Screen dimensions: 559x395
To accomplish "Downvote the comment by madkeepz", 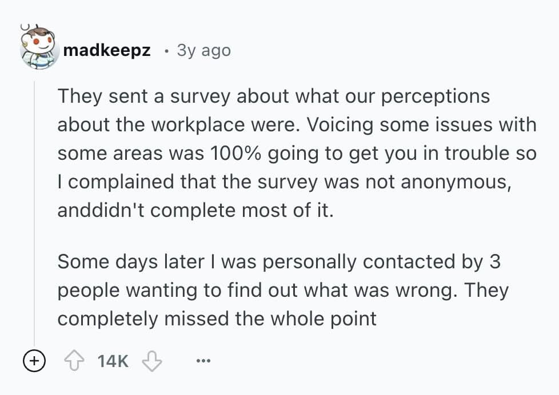I will click(x=152, y=361).
